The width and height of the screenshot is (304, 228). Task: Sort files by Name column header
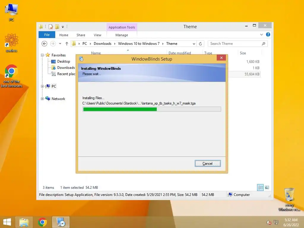96,53
